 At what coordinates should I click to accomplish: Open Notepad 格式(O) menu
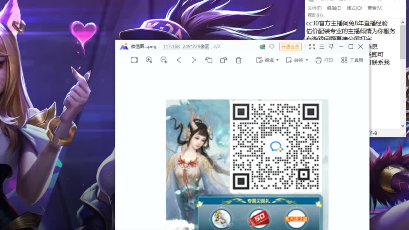pyautogui.click(x=354, y=8)
